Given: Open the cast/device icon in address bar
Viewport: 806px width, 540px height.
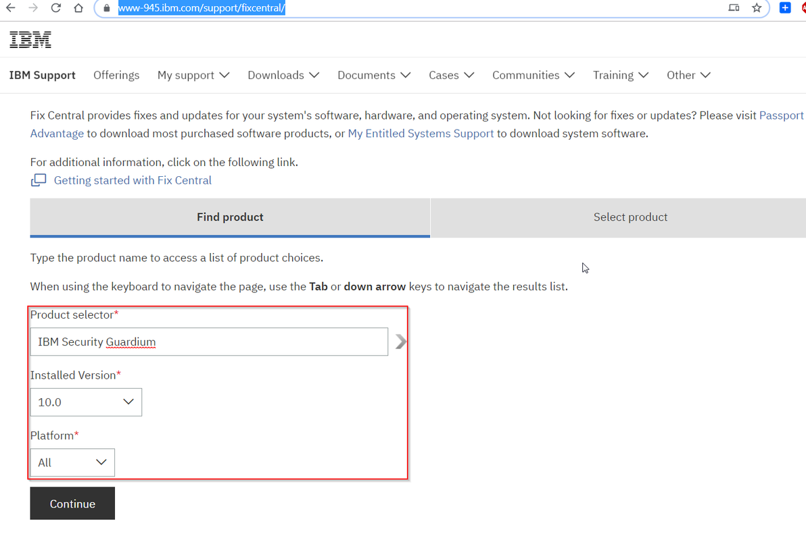Looking at the screenshot, I should pyautogui.click(x=734, y=7).
